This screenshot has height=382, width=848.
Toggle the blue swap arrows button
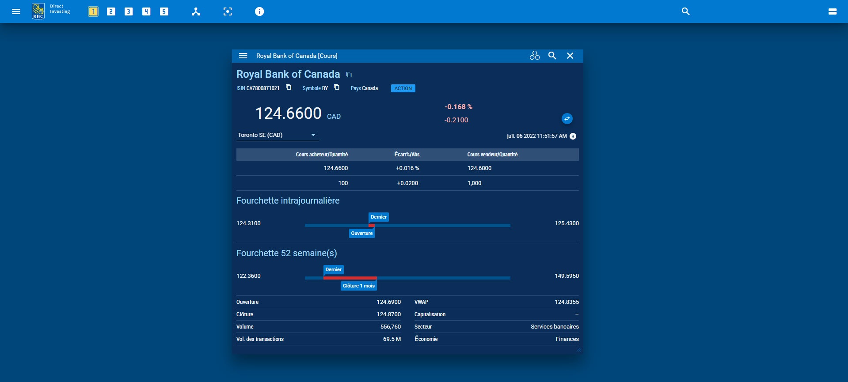tap(567, 118)
